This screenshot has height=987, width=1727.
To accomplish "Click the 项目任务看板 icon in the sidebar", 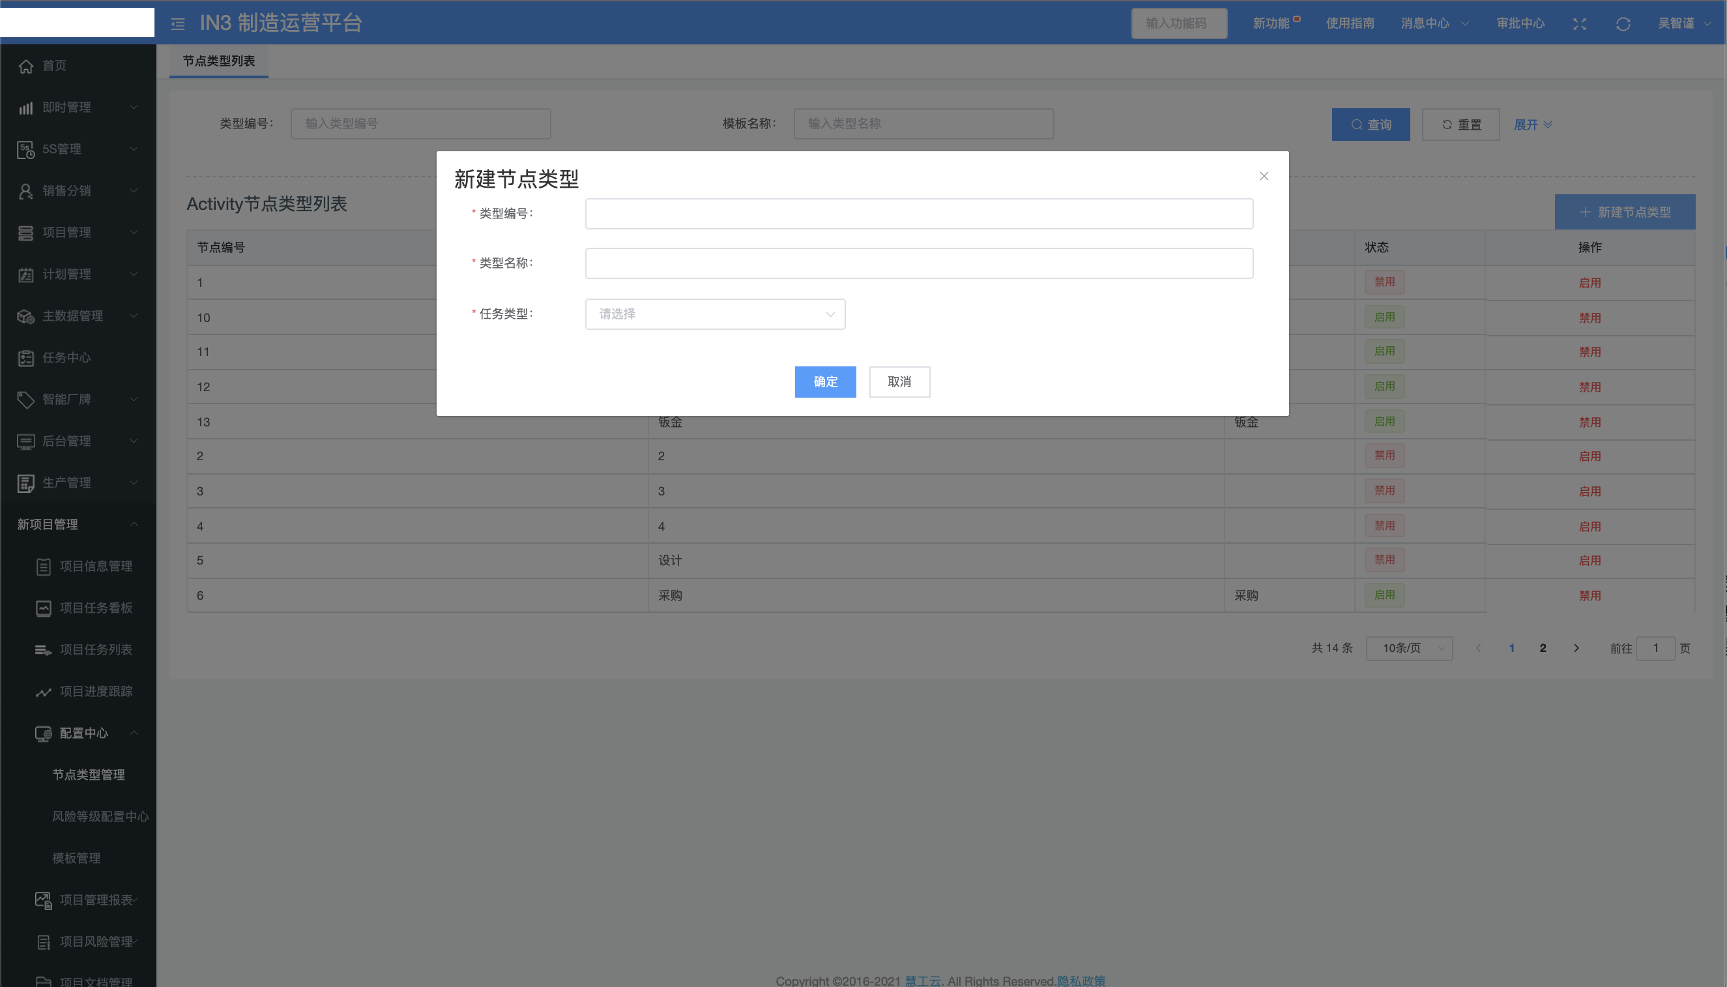I will pyautogui.click(x=44, y=608).
